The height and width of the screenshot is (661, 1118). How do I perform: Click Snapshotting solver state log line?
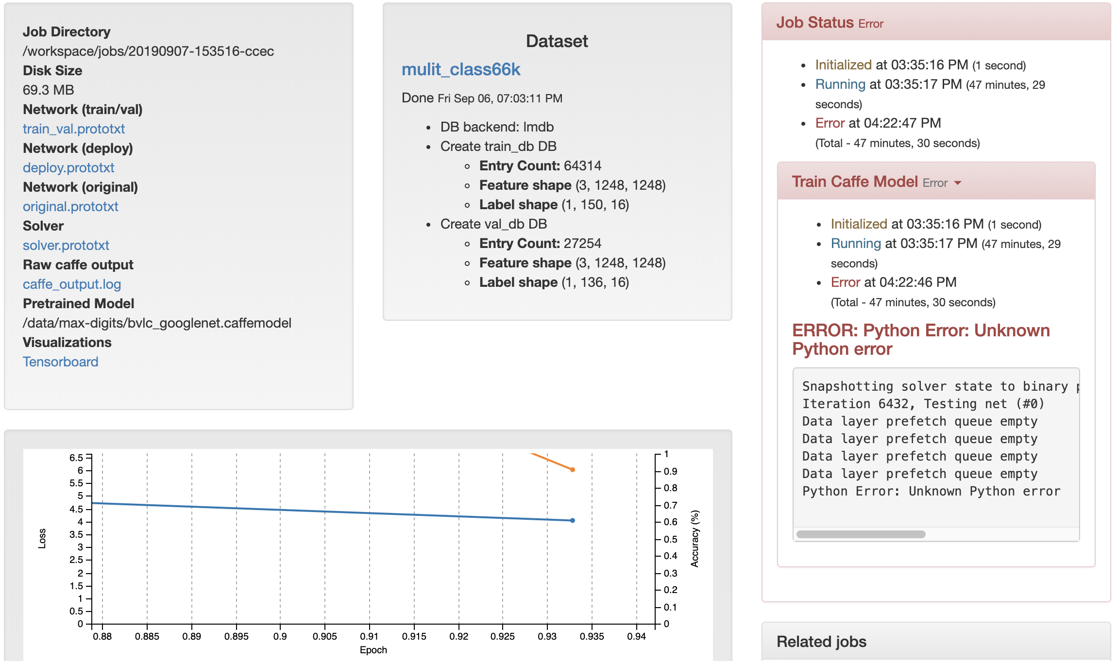(940, 386)
